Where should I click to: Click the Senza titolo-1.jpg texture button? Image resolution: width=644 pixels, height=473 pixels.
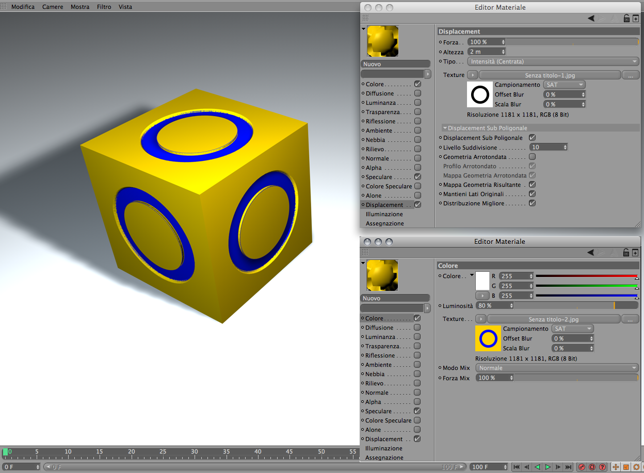tap(550, 75)
